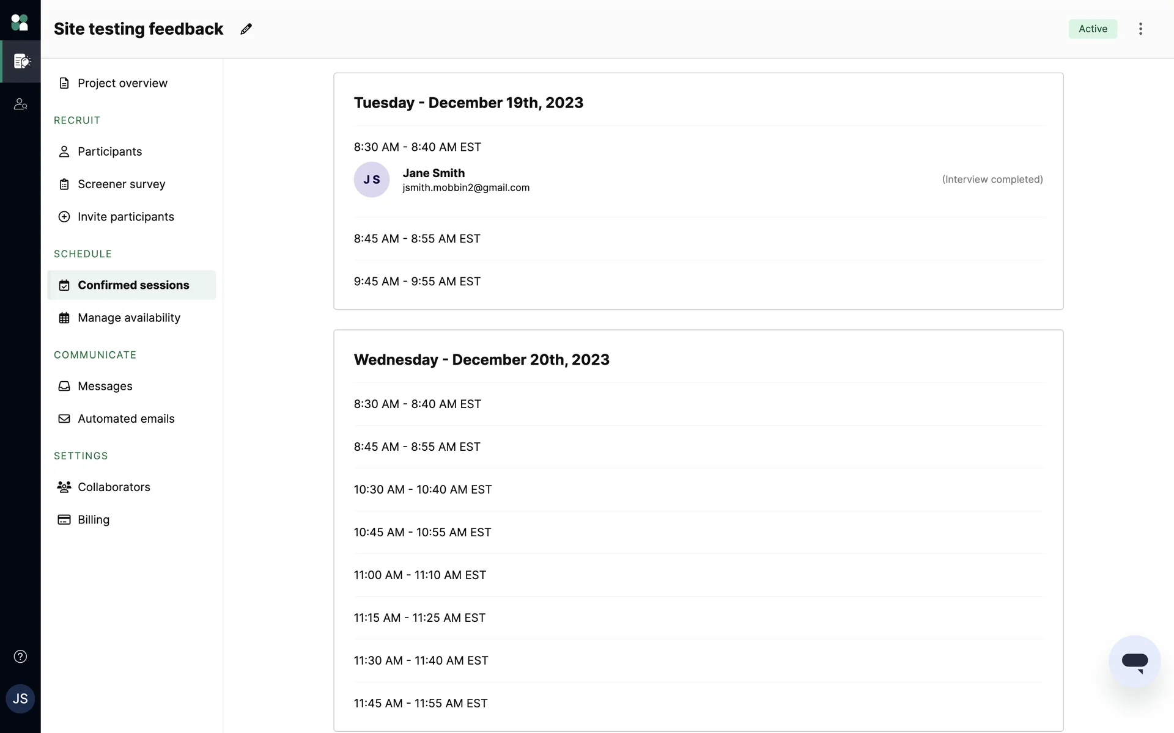The height and width of the screenshot is (733, 1174).
Task: Open the JS user profile avatar
Action: [x=20, y=699]
